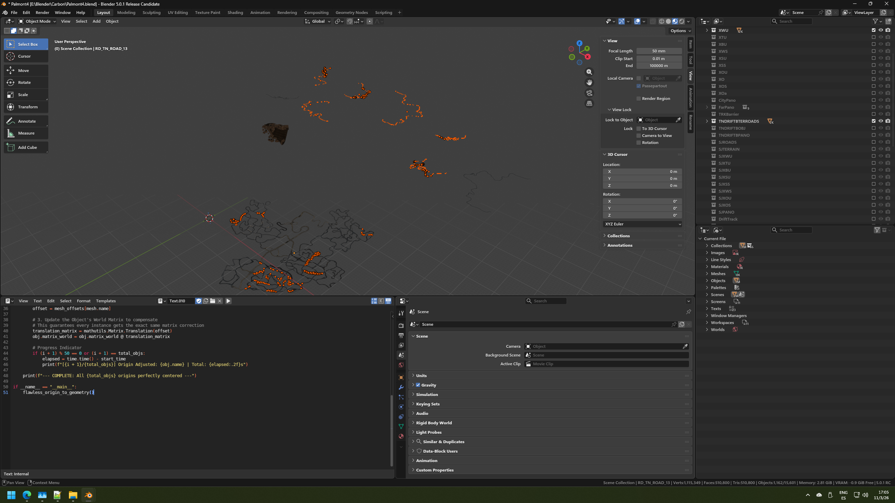Viewport: 895px width, 503px height.
Task: Activate the Annotate tool
Action: [27, 121]
